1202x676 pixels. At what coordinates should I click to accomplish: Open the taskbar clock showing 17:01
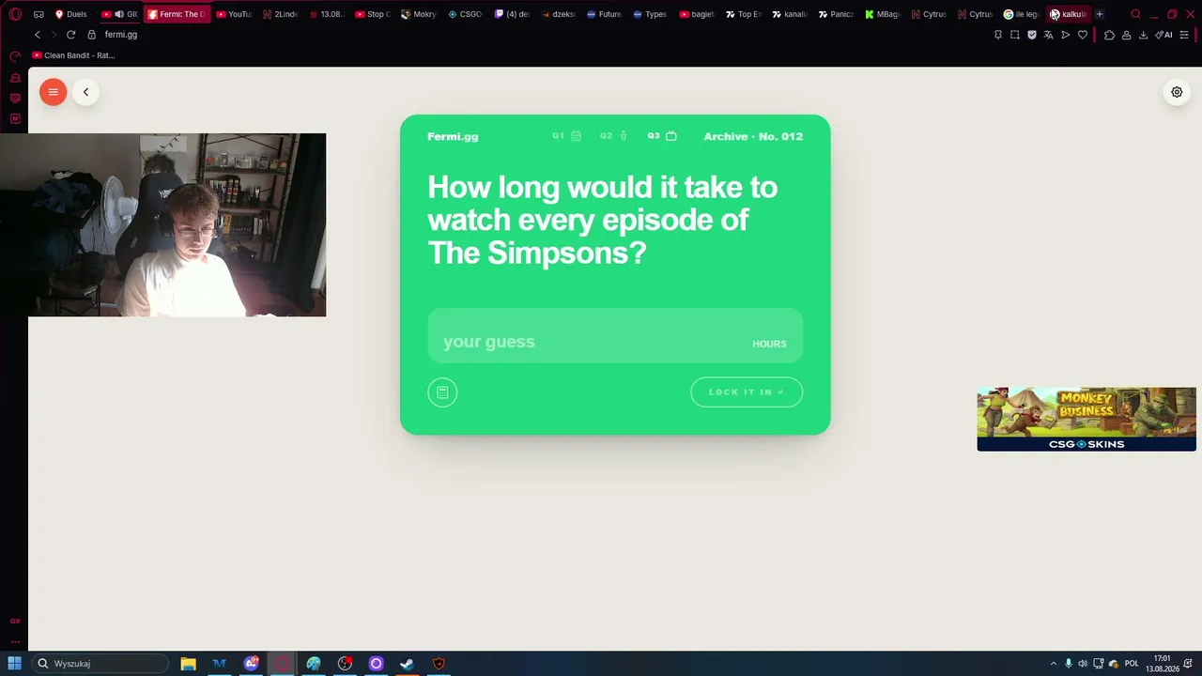point(1162,664)
